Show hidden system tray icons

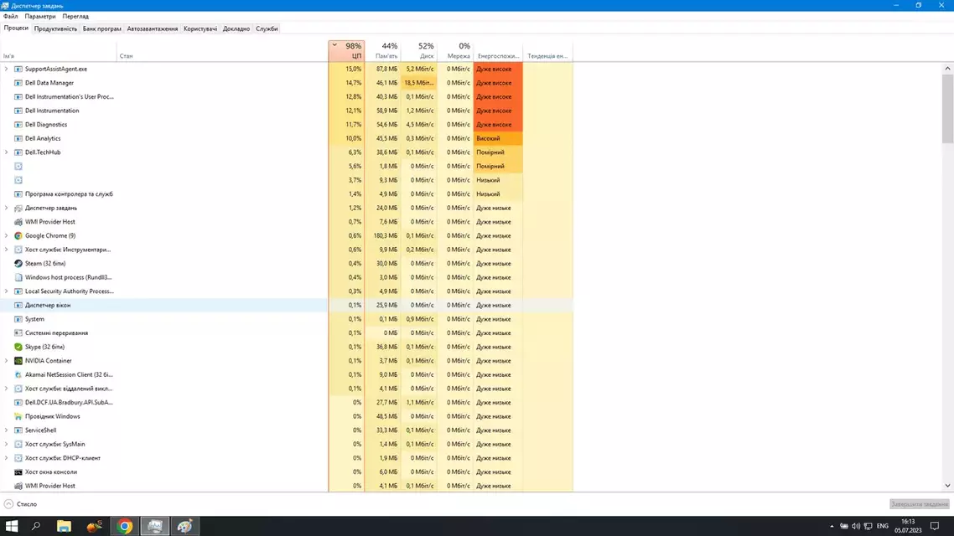coord(832,526)
